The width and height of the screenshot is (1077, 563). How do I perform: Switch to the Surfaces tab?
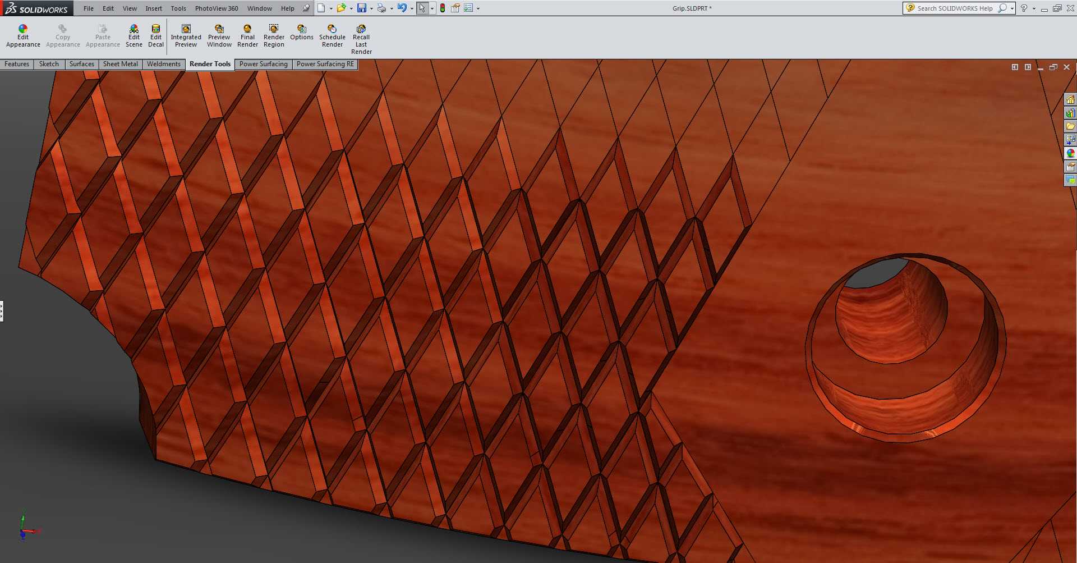[82, 64]
